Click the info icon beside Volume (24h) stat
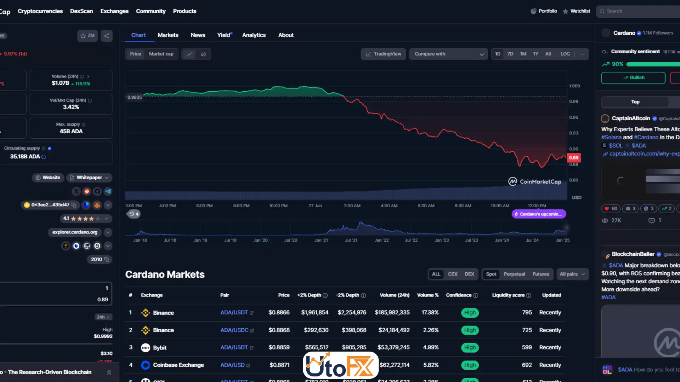The image size is (680, 382). click(82, 76)
